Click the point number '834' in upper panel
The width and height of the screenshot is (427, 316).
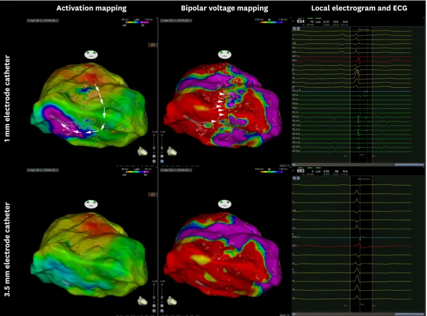point(300,21)
